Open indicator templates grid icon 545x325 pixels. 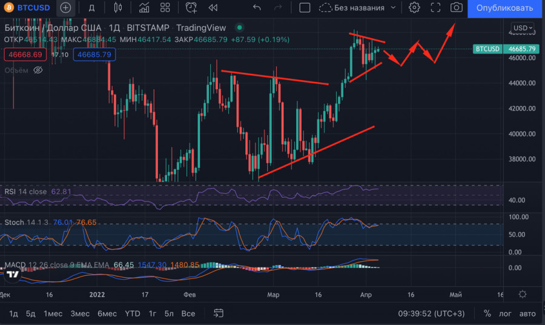tap(165, 7)
